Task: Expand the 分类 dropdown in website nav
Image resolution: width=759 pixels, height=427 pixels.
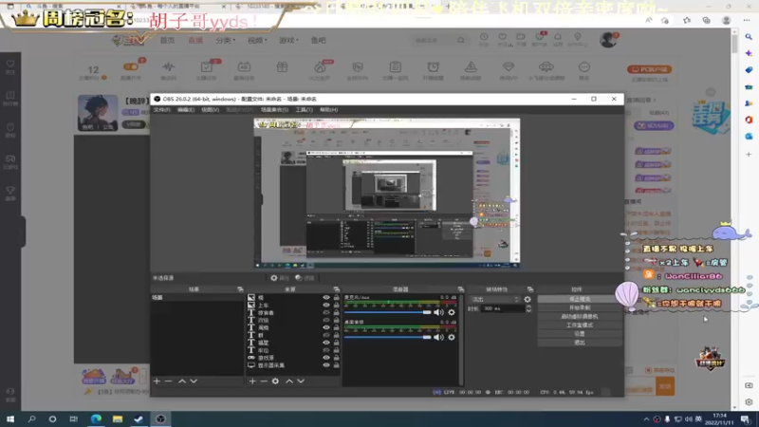Action: 225,41
